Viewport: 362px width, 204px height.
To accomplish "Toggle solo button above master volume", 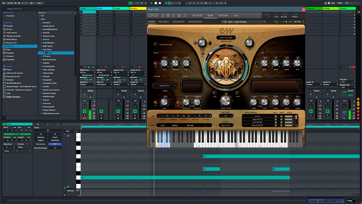I will [x=215, y=92].
